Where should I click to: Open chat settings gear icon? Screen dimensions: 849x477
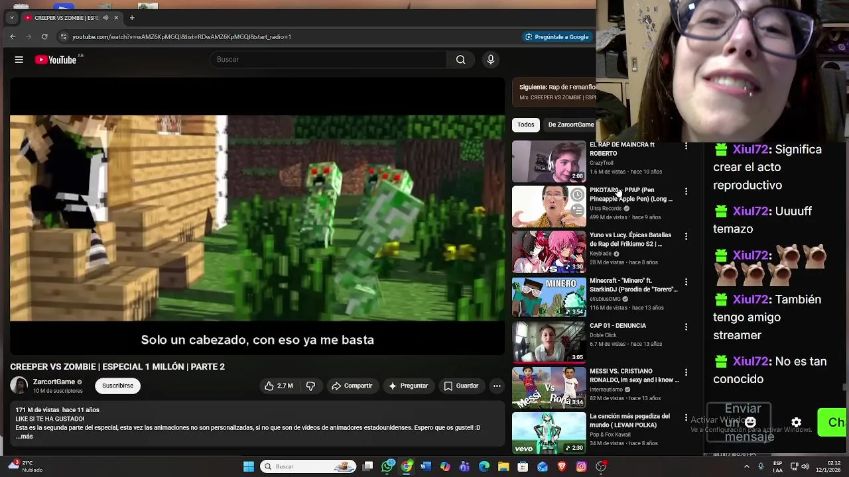tap(796, 422)
